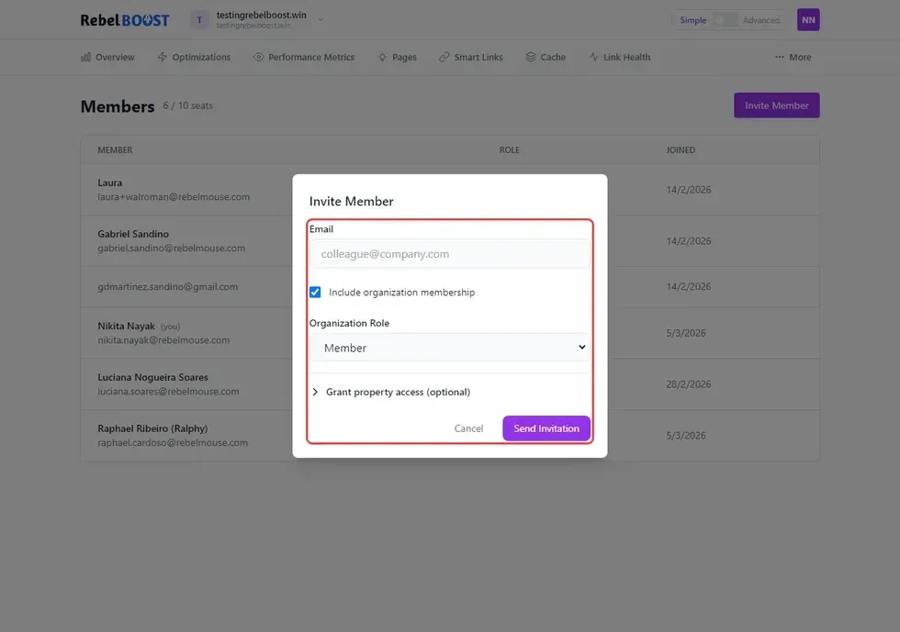Viewport: 900px width, 632px height.
Task: Open the NN user avatar menu
Action: point(807,20)
